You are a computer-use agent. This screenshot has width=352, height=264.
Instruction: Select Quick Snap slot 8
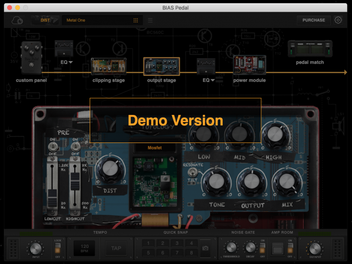(x=191, y=253)
